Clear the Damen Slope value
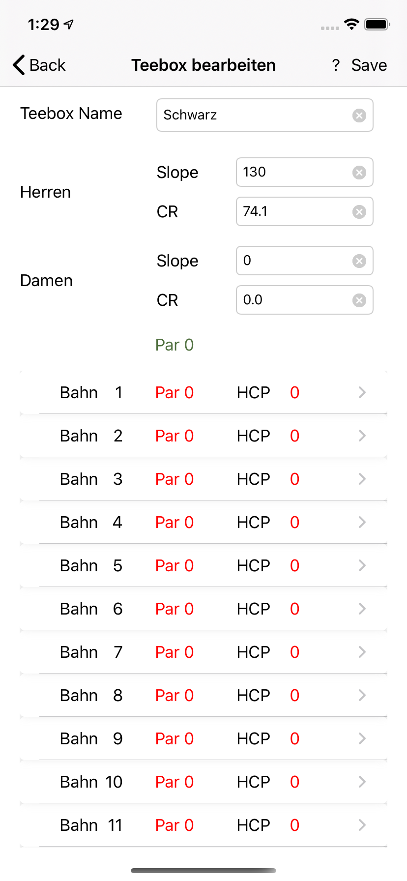The image size is (407, 881). [359, 261]
